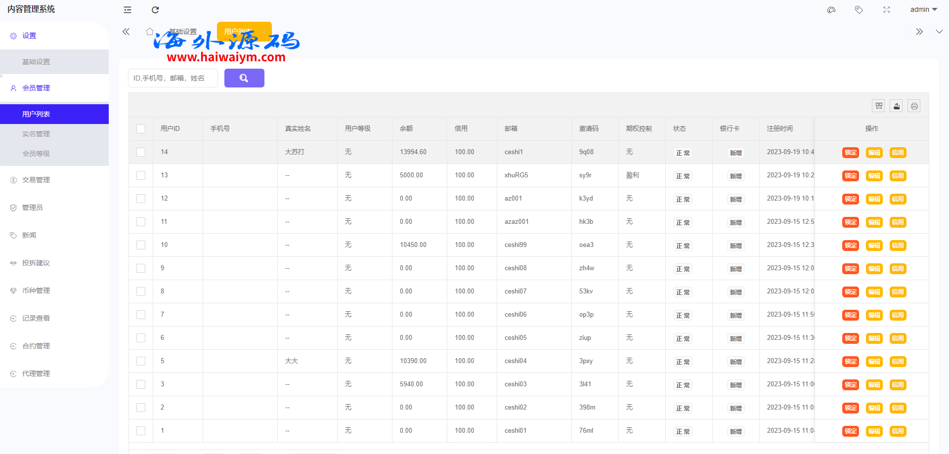Viewport: 949px width, 454px height.
Task: Click the print table icon
Action: 914,106
